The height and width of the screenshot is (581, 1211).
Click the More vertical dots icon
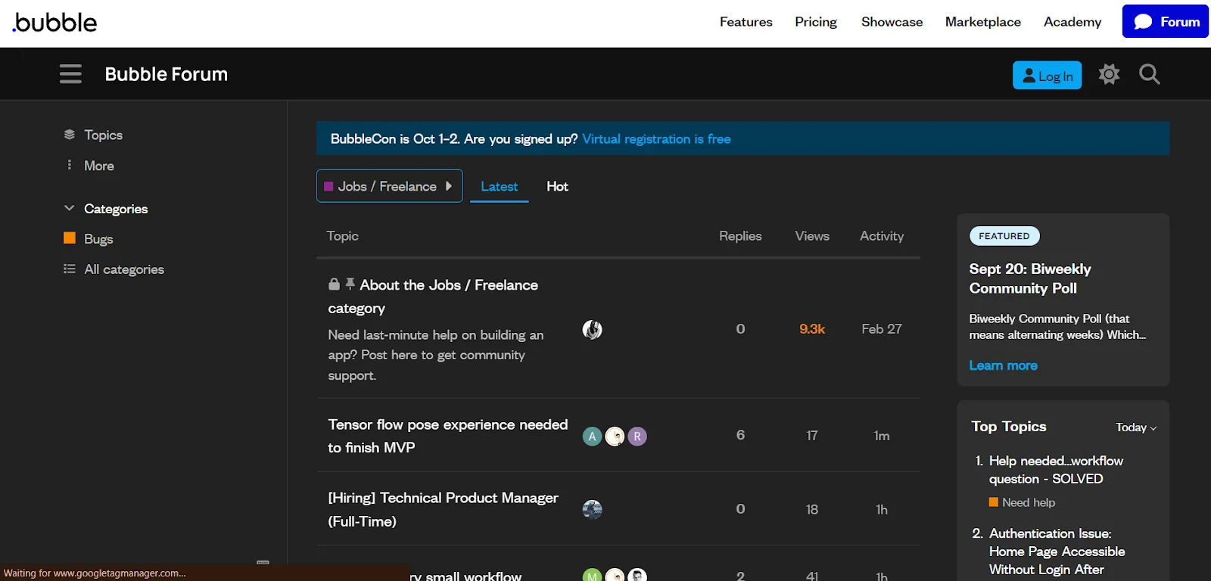coord(70,165)
